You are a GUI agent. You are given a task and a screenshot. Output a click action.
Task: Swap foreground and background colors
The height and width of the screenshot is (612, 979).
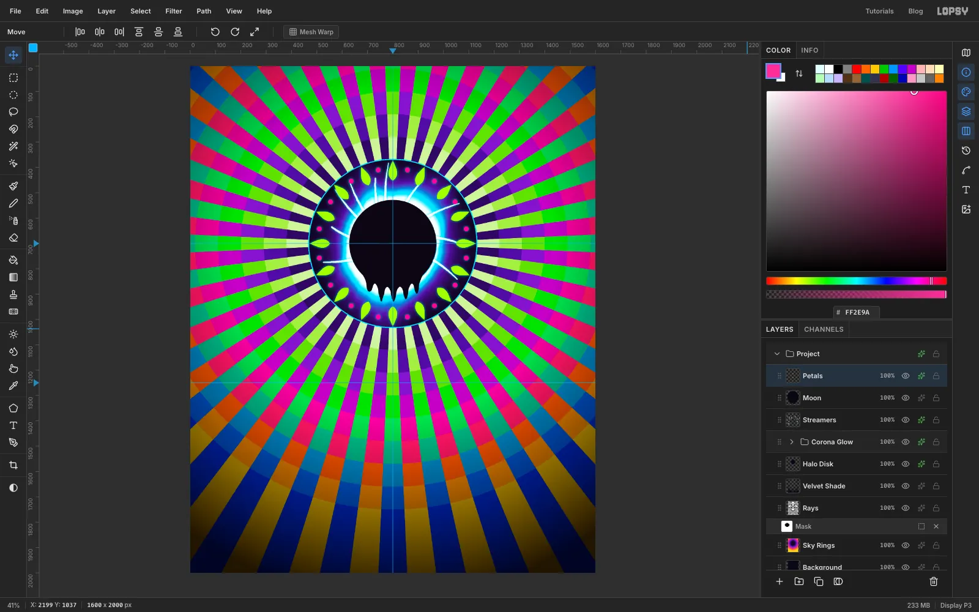click(799, 73)
